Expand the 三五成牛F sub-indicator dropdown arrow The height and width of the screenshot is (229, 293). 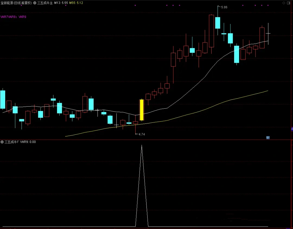tap(2, 142)
